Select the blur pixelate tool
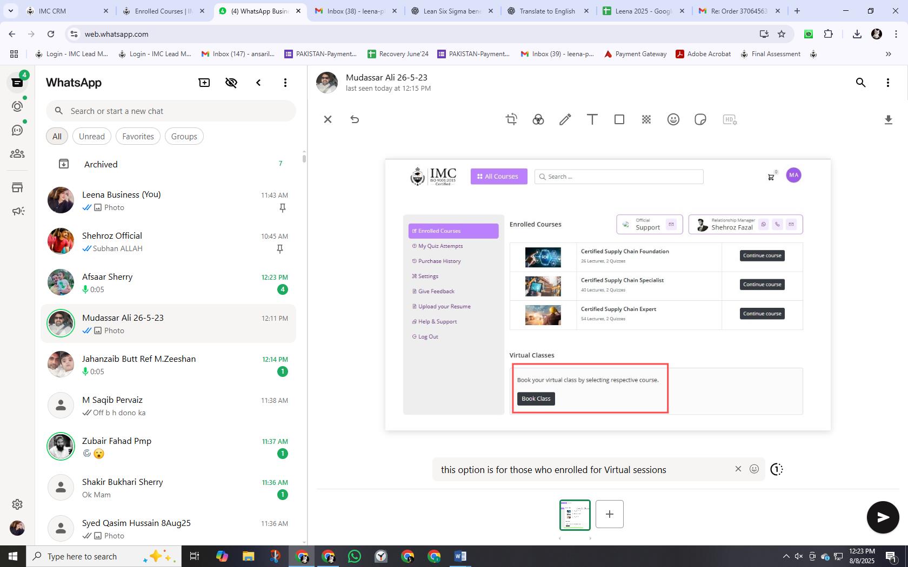This screenshot has height=567, width=908. pos(646,119)
